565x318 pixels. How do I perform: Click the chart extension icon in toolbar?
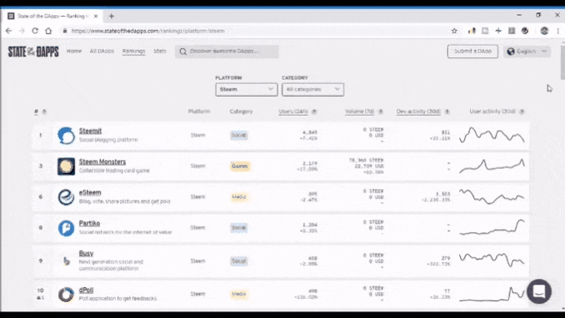[x=472, y=31]
